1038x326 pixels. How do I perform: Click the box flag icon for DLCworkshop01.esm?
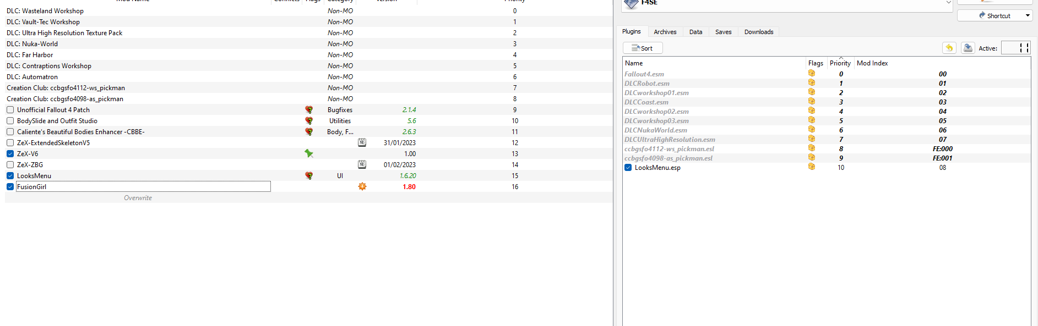pos(812,92)
